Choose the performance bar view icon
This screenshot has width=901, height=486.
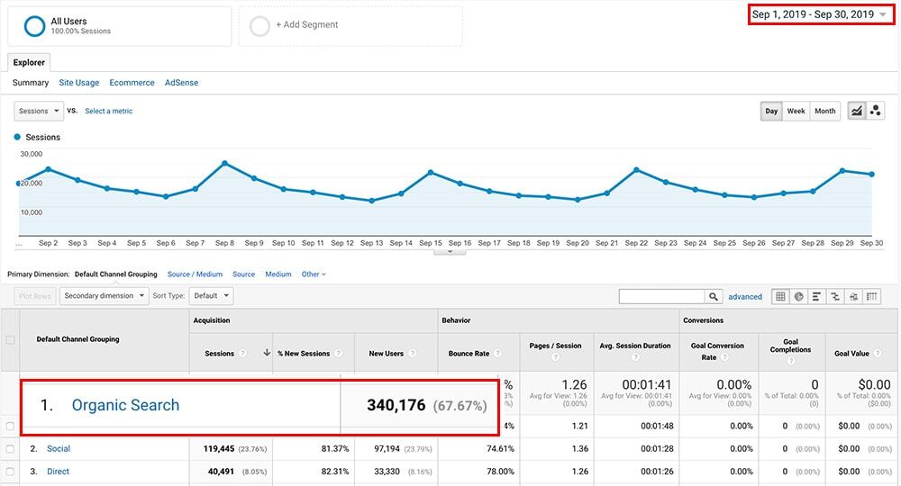coord(816,296)
